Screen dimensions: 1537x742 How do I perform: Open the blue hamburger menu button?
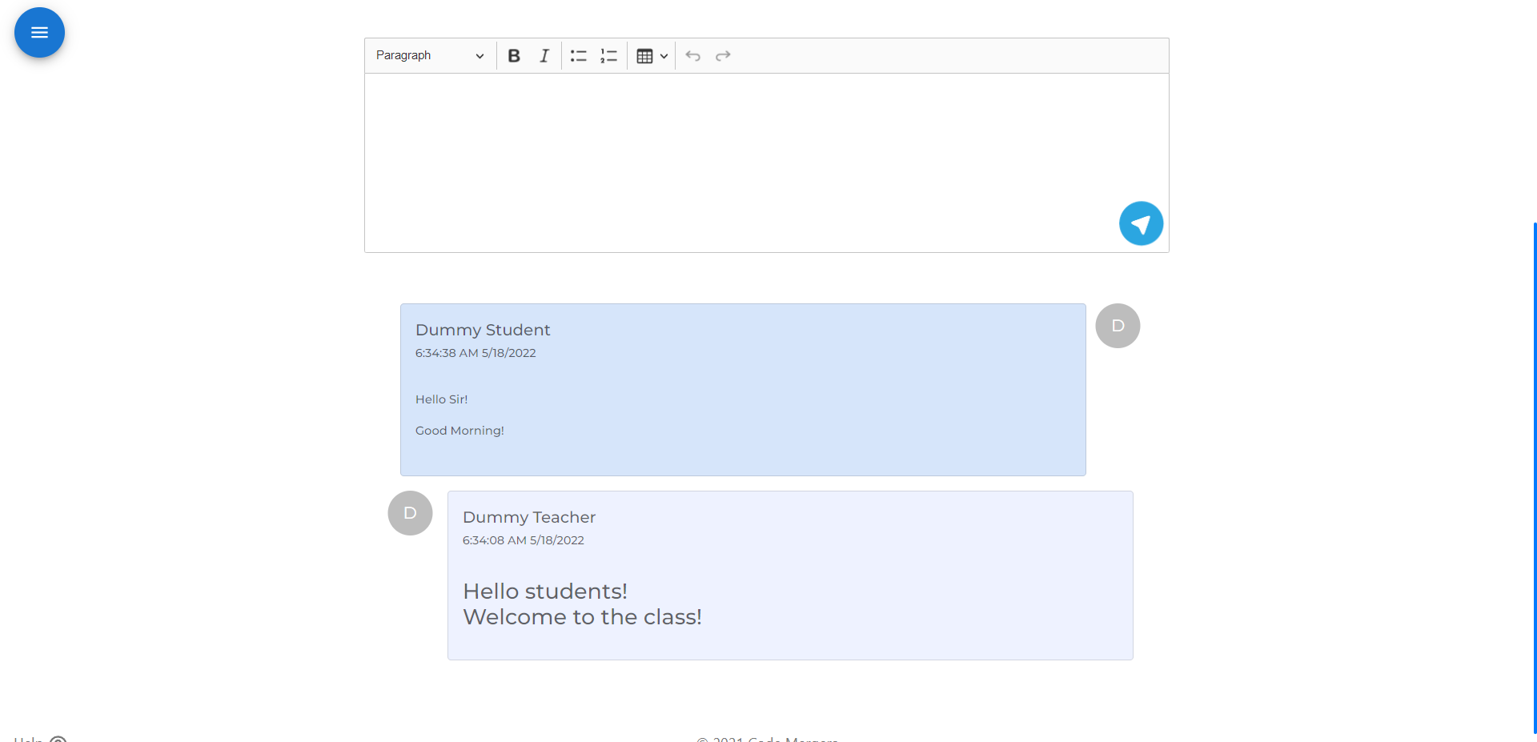(39, 33)
